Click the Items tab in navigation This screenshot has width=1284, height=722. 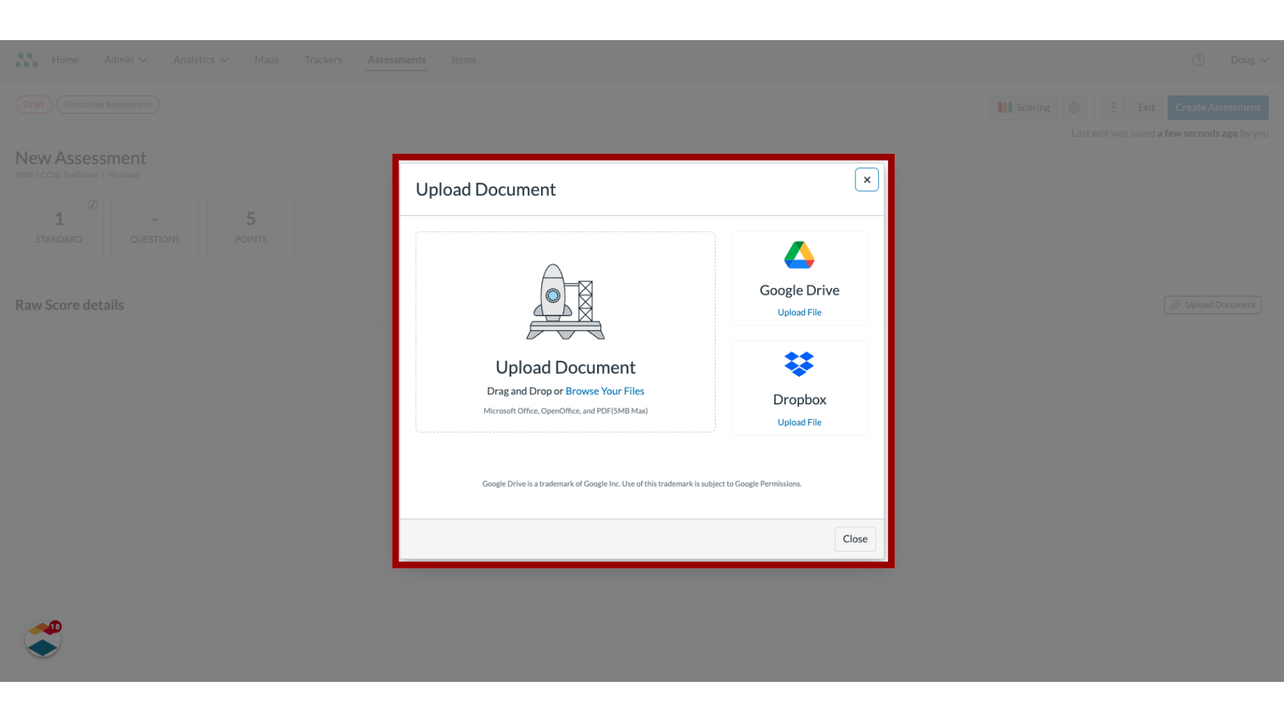click(x=464, y=59)
